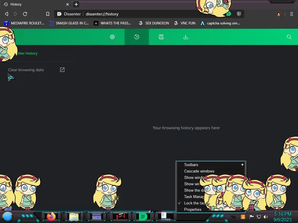Click Clear browsing data
This screenshot has height=223, width=298.
pyautogui.click(x=26, y=70)
